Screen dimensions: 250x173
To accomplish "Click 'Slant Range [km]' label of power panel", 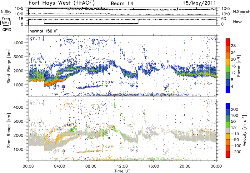I will tap(9, 66).
